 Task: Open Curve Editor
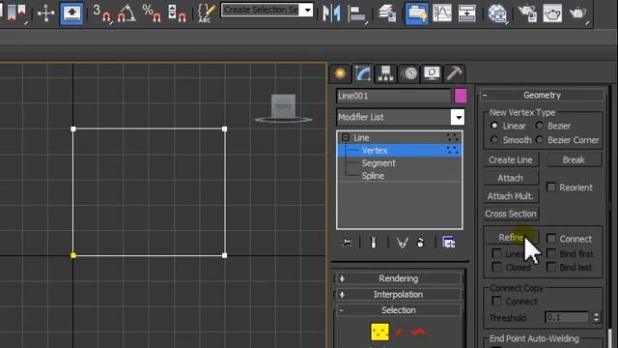[442, 13]
